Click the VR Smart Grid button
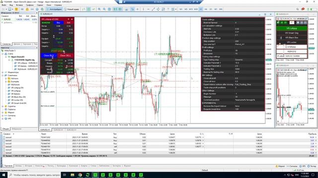The image size is (318, 178). tap(292, 33)
